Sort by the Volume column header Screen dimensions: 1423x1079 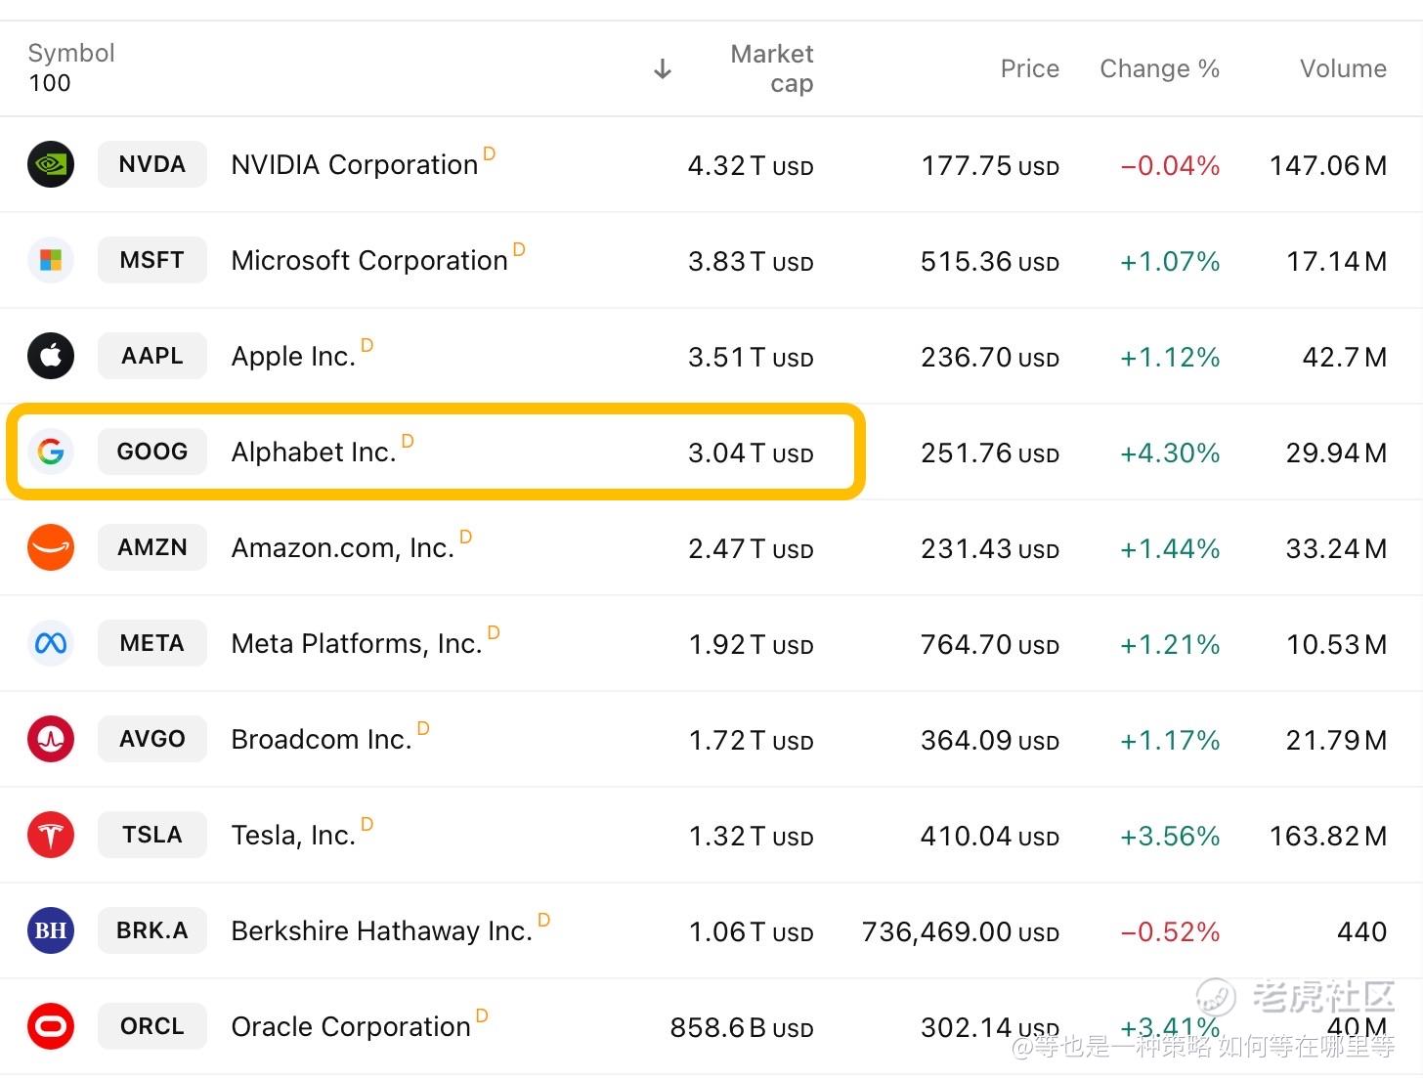coord(1344,68)
